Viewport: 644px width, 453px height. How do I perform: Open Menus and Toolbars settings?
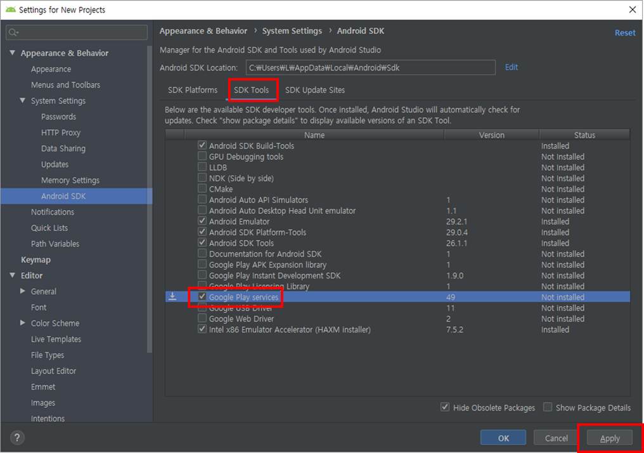(x=65, y=84)
